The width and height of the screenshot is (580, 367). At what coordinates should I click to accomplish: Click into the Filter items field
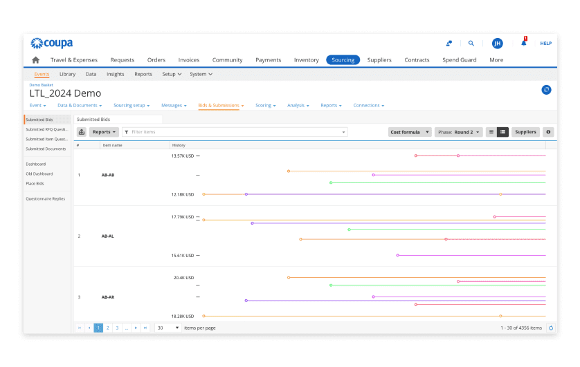click(x=235, y=132)
